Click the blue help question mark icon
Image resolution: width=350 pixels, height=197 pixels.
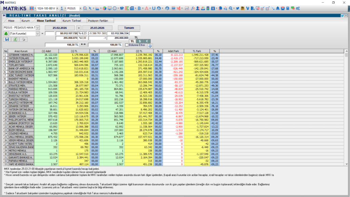tap(150, 45)
